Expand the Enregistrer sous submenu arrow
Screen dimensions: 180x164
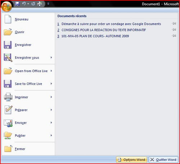(51, 57)
